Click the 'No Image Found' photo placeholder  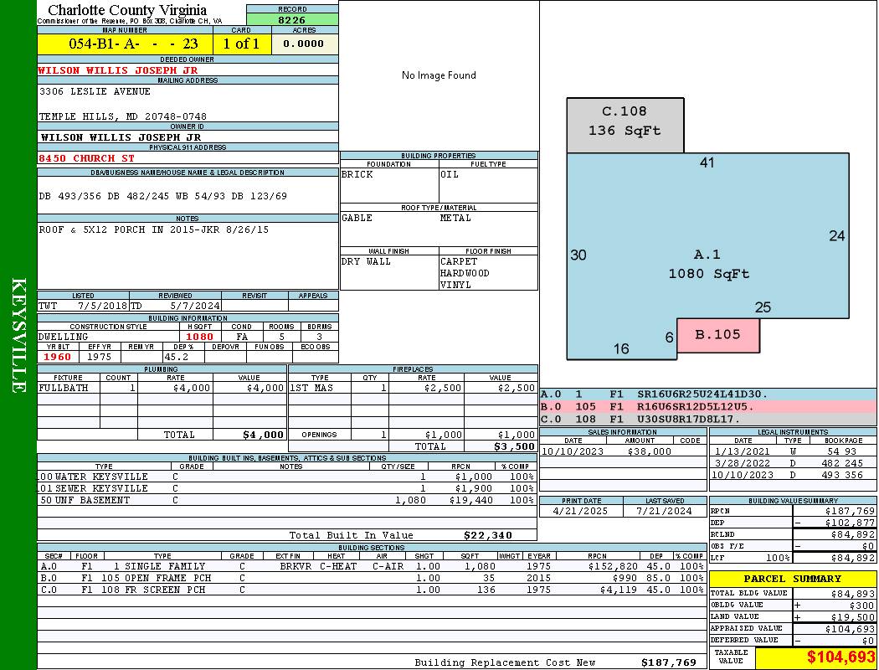[x=439, y=75]
